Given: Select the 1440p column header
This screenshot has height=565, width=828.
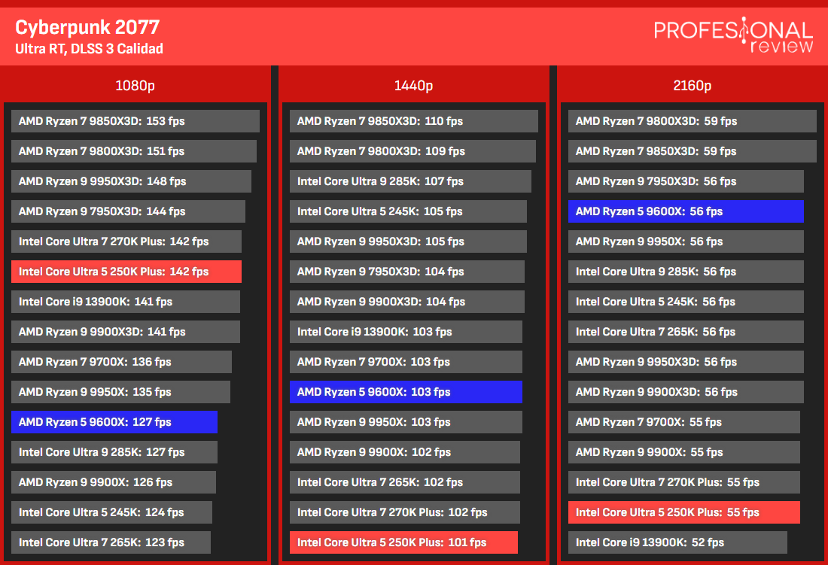Looking at the screenshot, I should tap(413, 86).
